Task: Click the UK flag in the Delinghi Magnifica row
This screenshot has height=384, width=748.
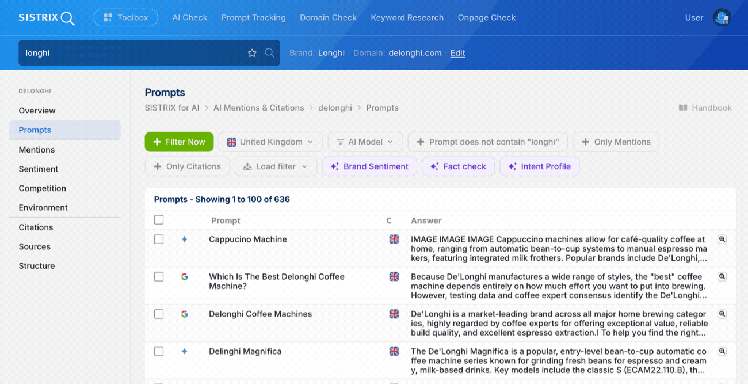Action: pos(394,351)
